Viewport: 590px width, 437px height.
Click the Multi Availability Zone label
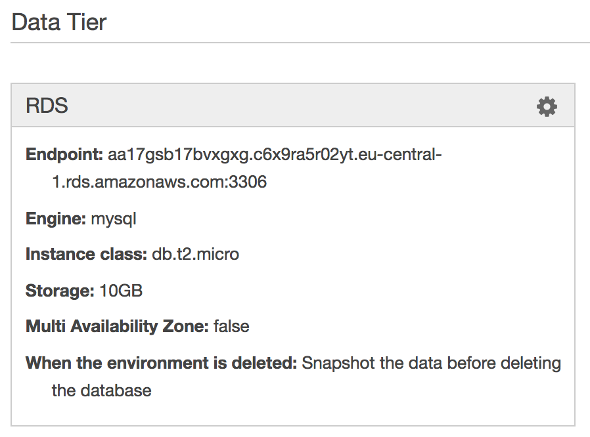coord(117,327)
